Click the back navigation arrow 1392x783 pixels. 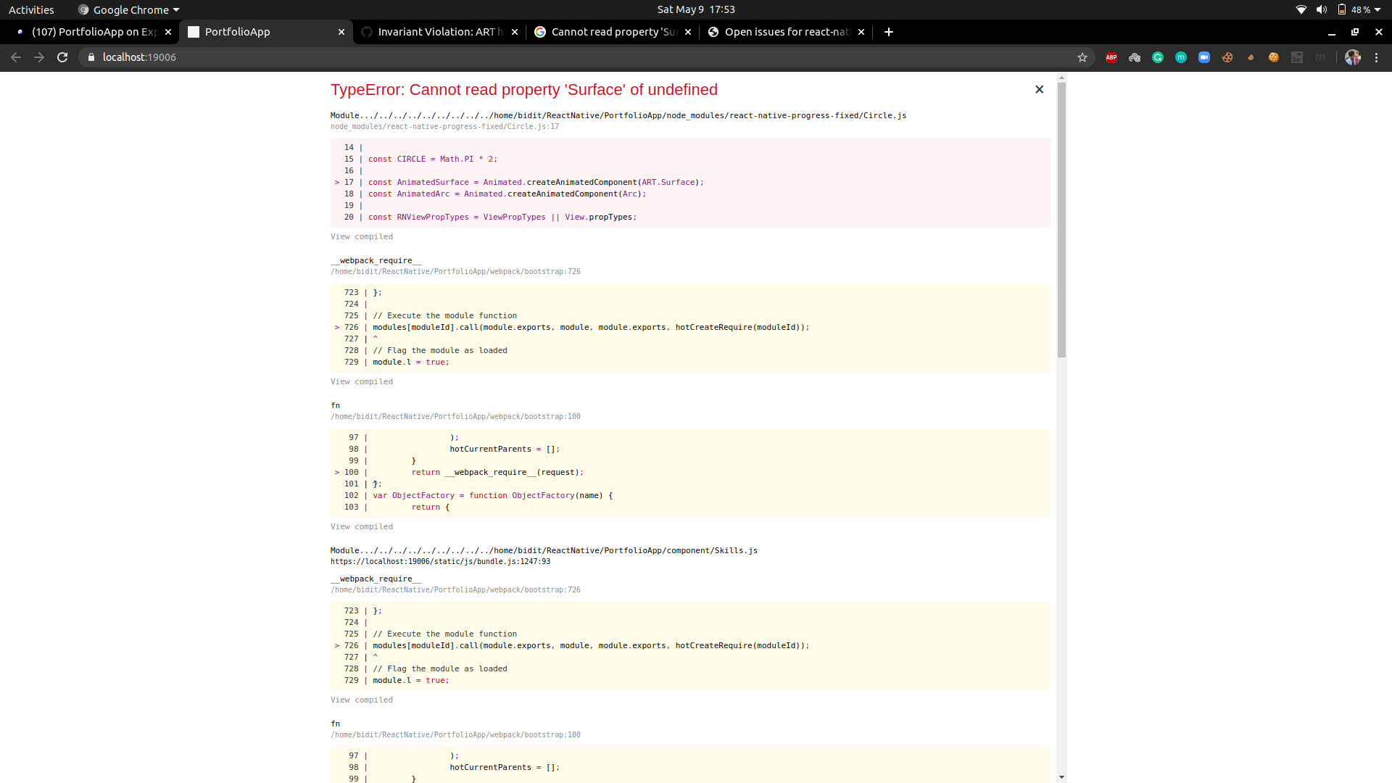point(16,57)
